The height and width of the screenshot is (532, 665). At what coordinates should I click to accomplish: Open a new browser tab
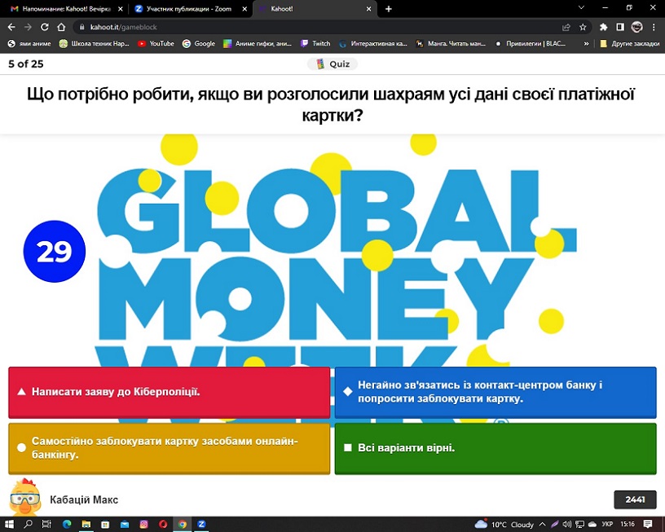coord(389,9)
